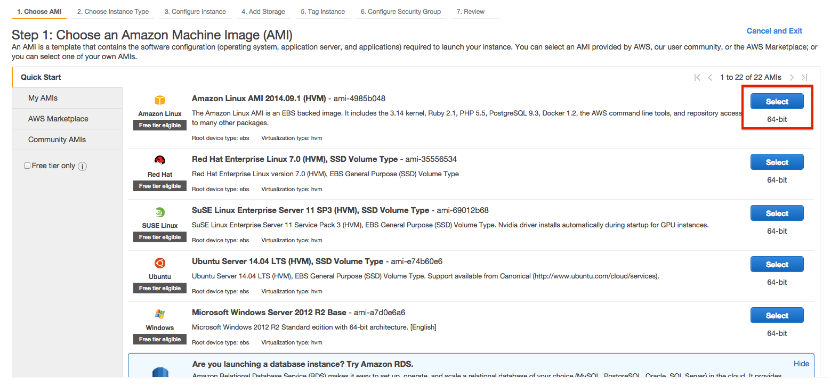Go to the last page of AMIs
Viewport: 831px width, 386px height.
pyautogui.click(x=804, y=77)
